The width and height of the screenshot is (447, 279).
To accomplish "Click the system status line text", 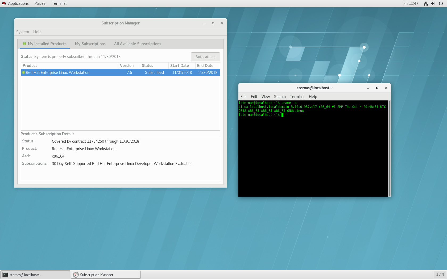I will pos(71,57).
